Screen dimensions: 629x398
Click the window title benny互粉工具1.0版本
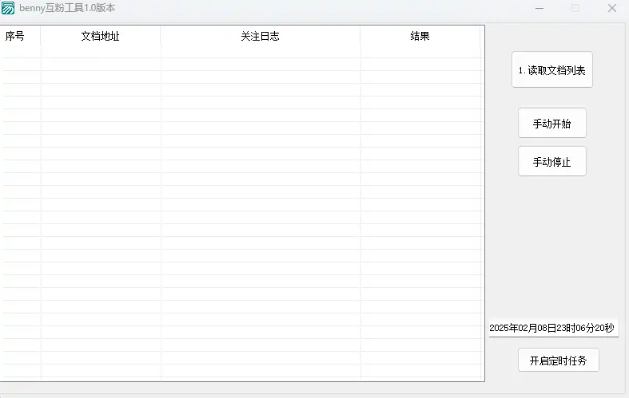[67, 8]
